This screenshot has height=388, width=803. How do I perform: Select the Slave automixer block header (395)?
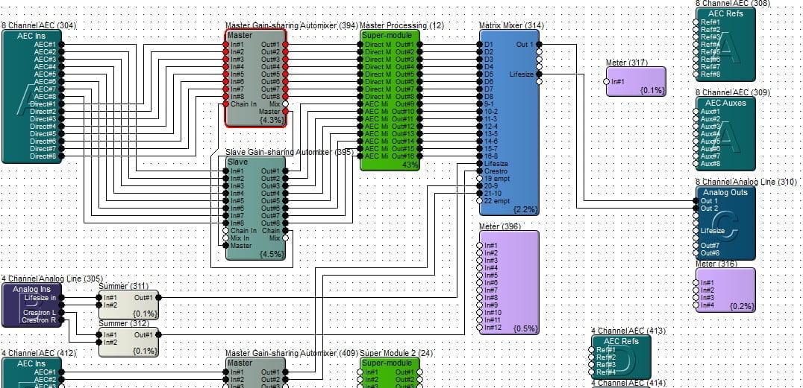[237, 162]
